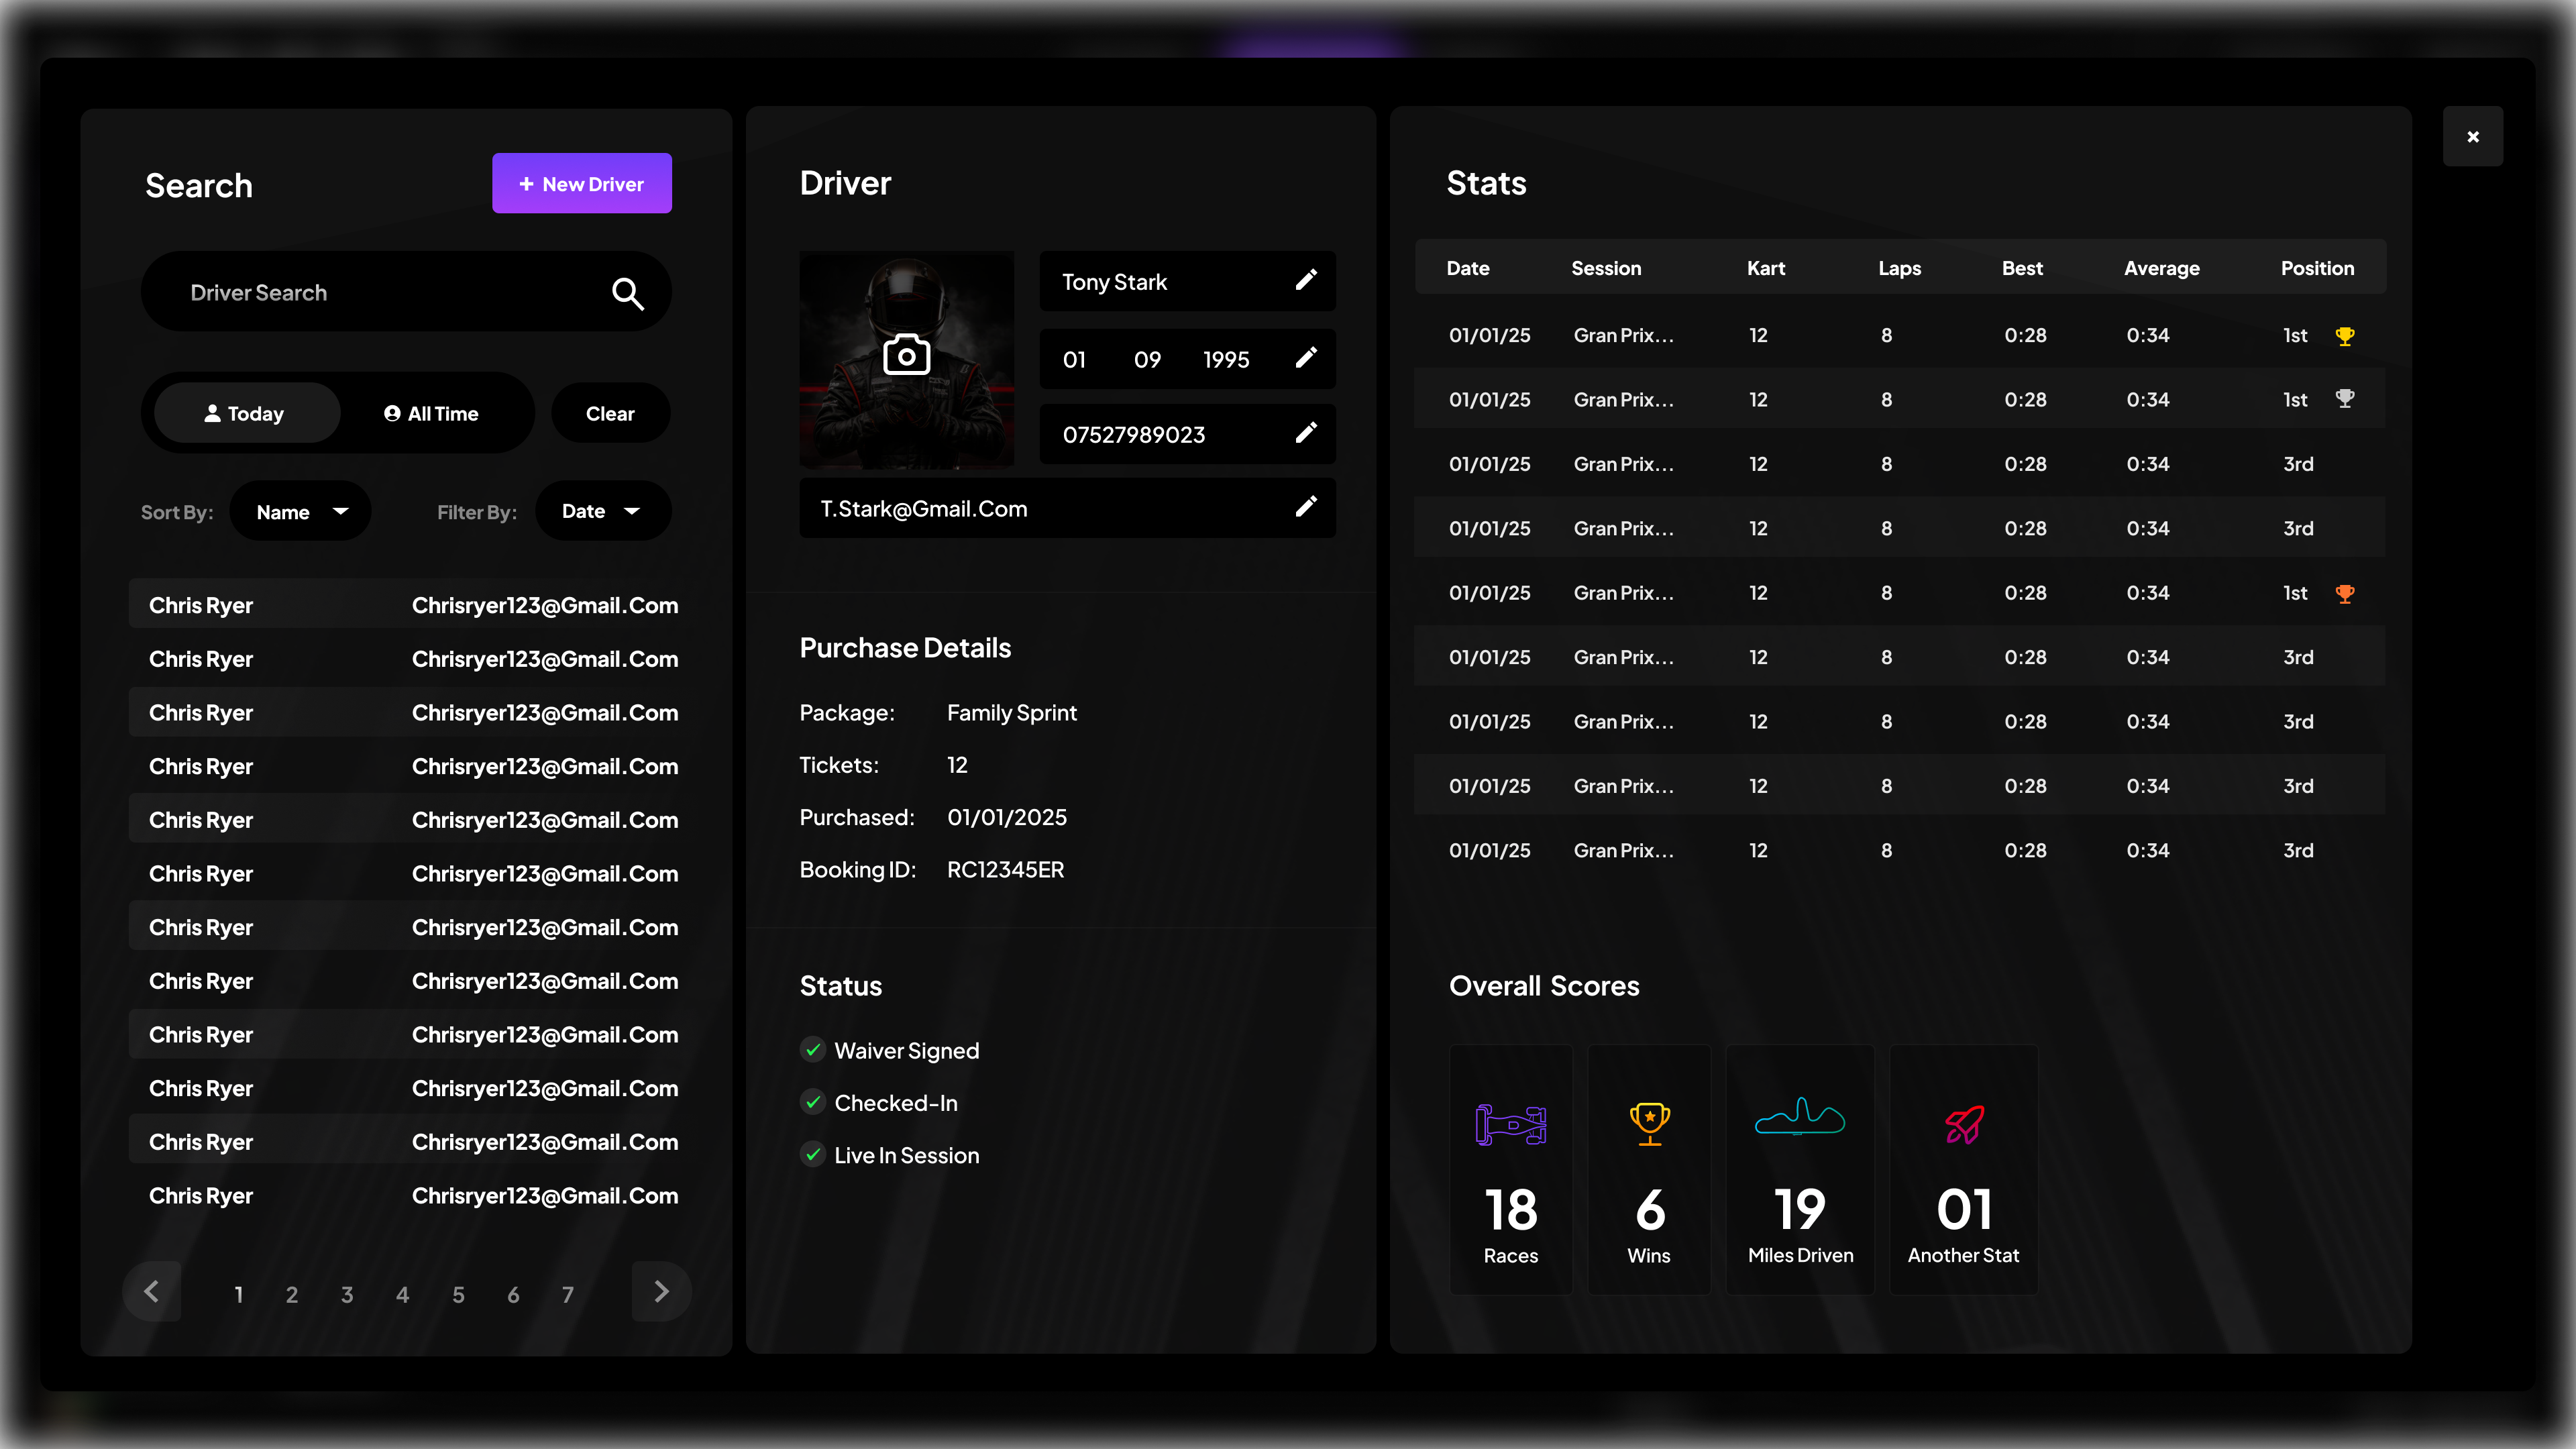
Task: Switch to the Today tab
Action: coord(246,413)
